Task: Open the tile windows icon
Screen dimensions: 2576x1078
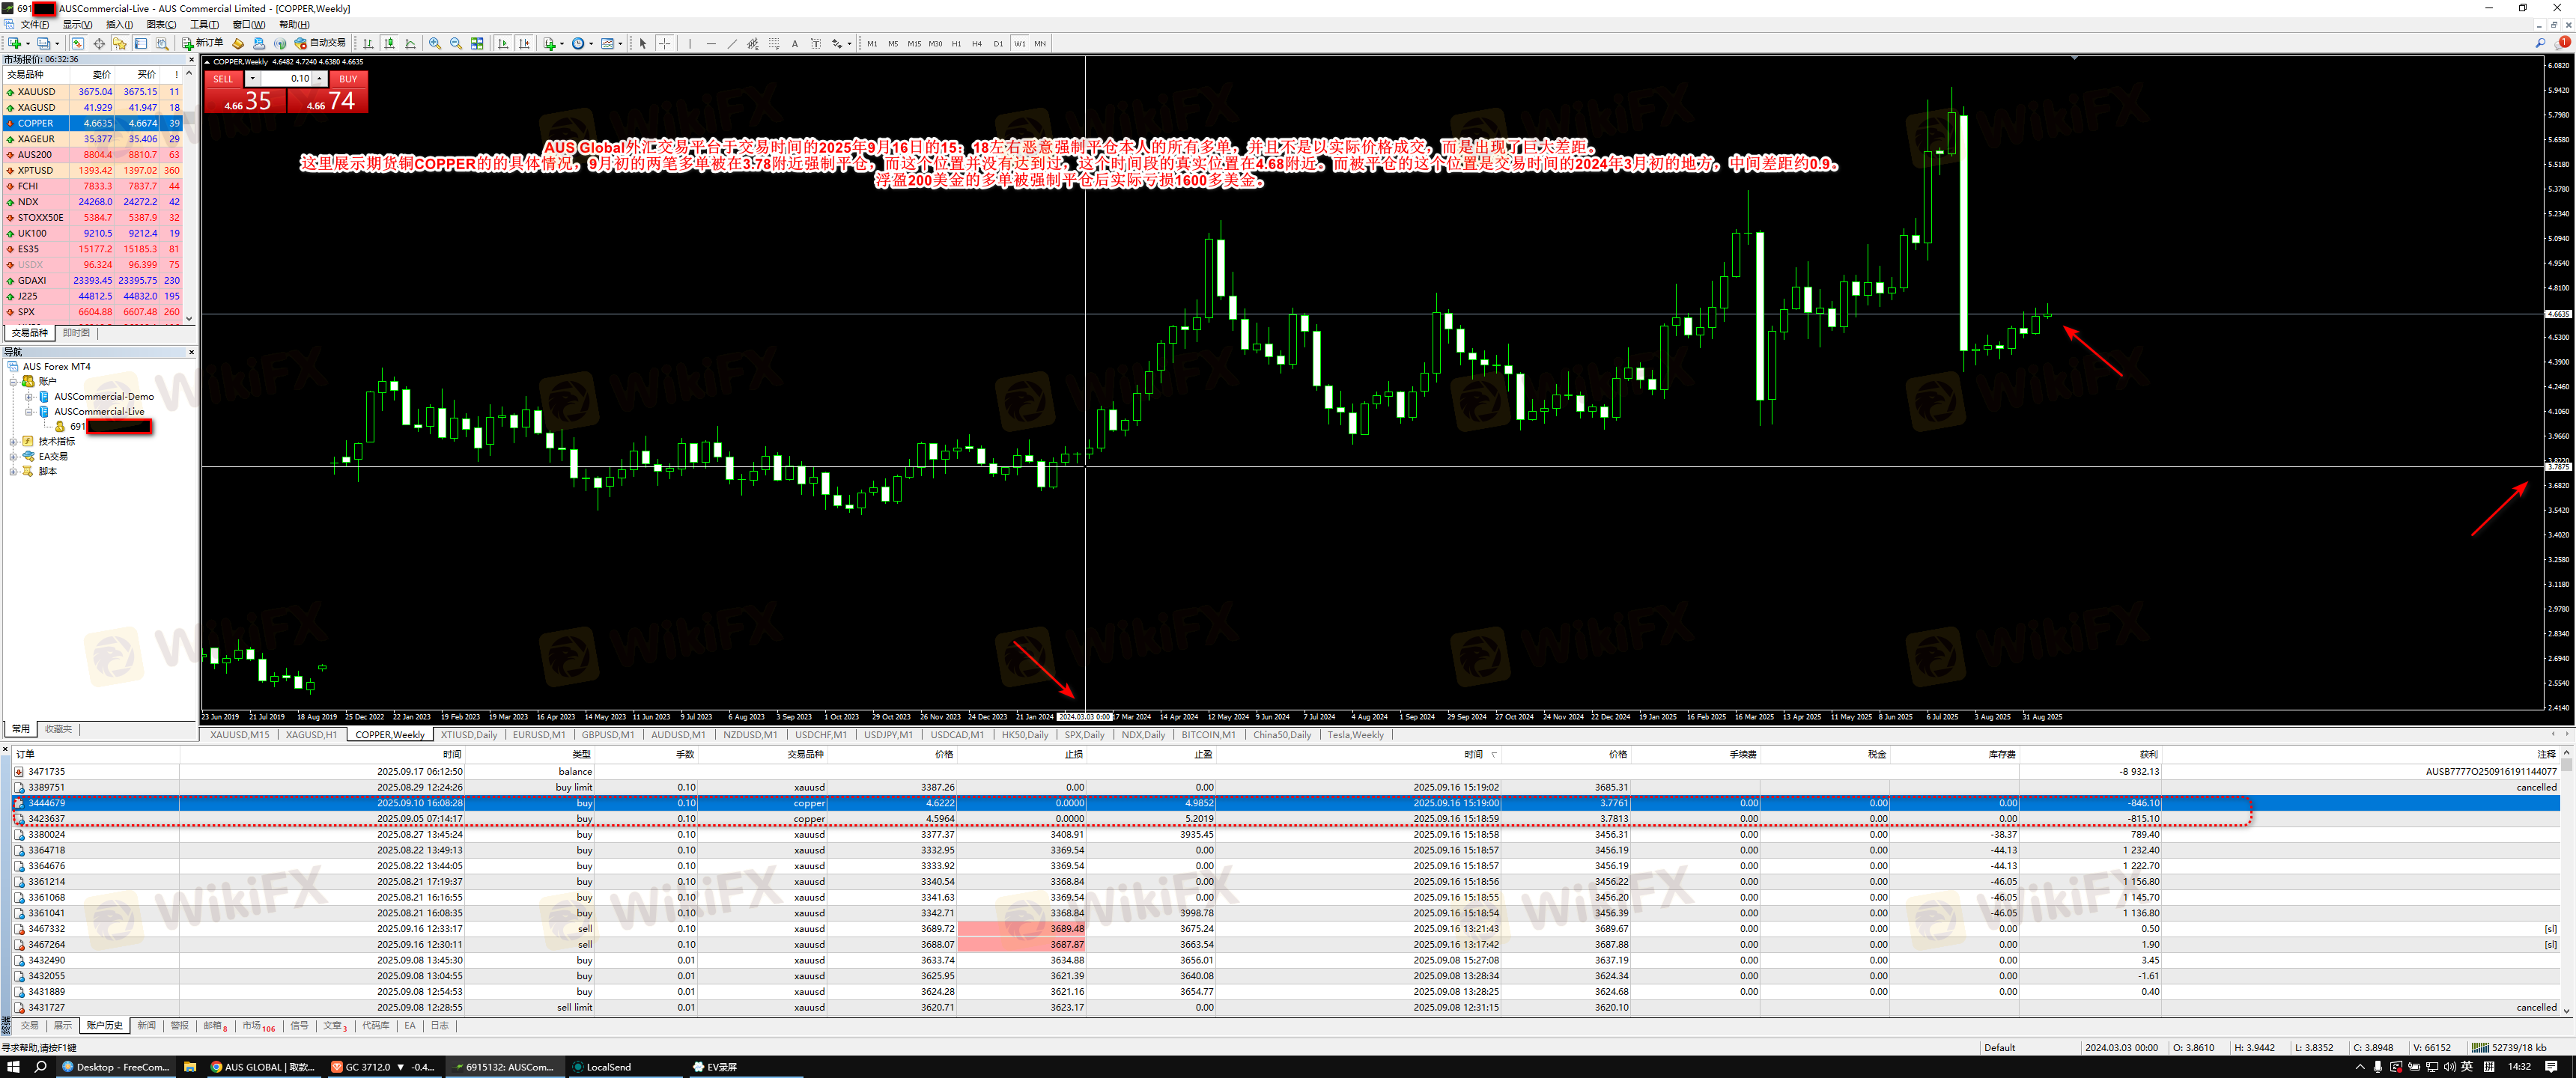Action: click(477, 43)
